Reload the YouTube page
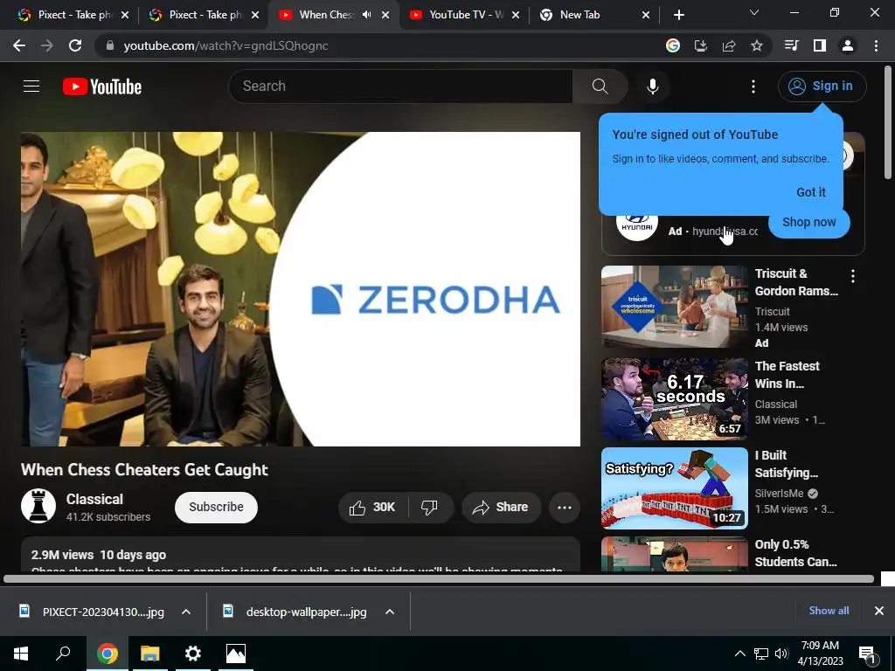The width and height of the screenshot is (895, 671). pos(75,45)
